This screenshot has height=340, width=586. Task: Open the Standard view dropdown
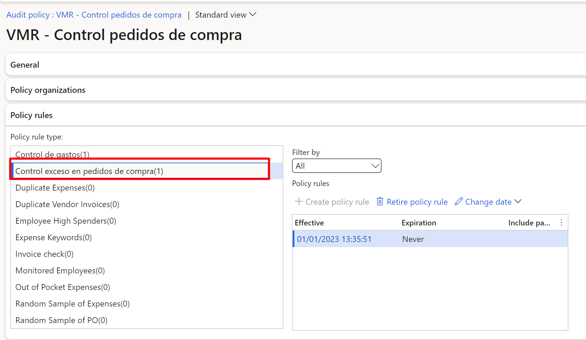(226, 15)
